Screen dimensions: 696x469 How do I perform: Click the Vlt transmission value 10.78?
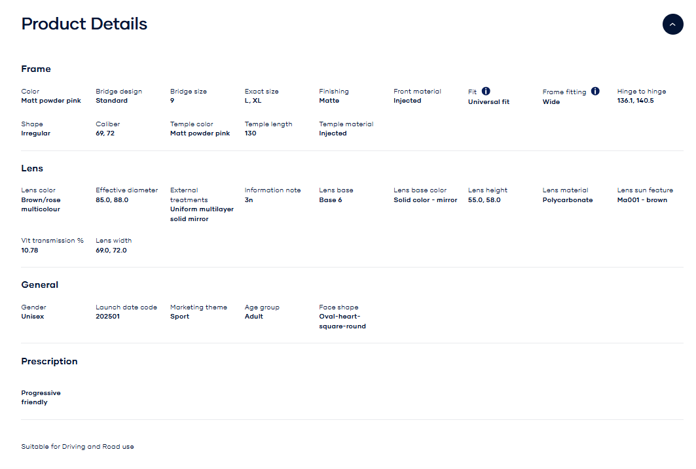pyautogui.click(x=29, y=251)
